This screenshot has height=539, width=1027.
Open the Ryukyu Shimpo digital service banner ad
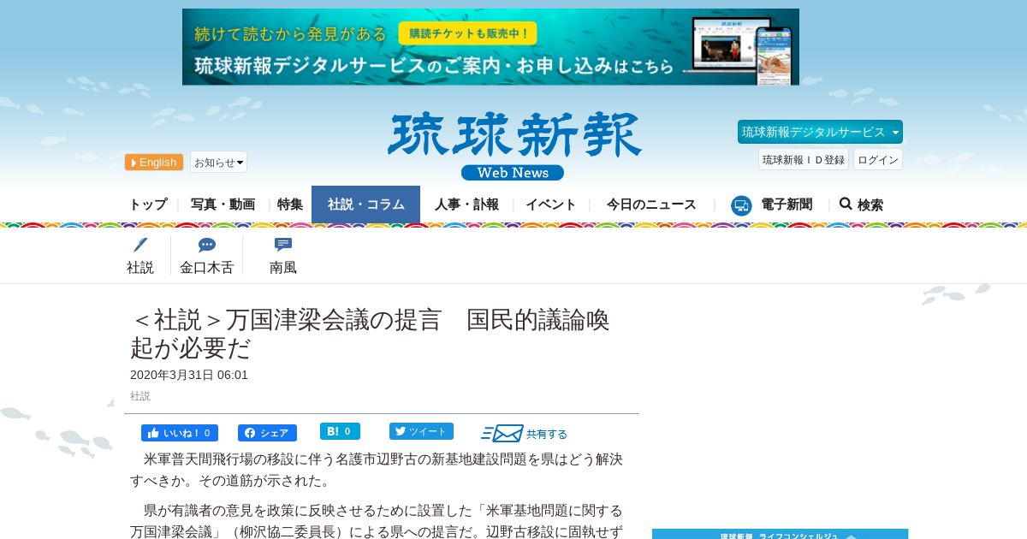coord(490,47)
